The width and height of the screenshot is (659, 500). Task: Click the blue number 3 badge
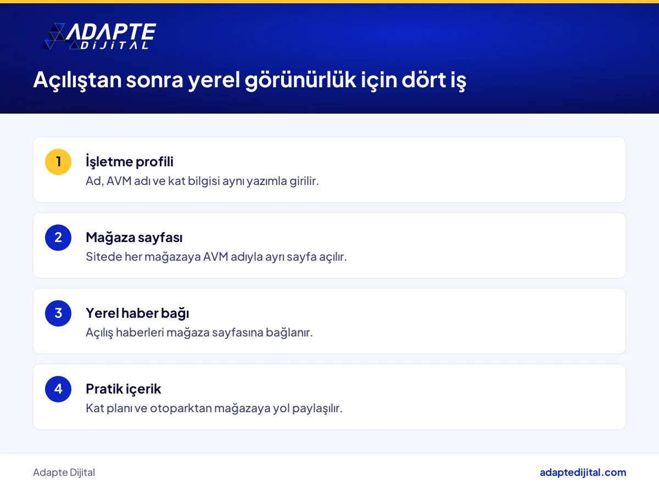coord(58,313)
